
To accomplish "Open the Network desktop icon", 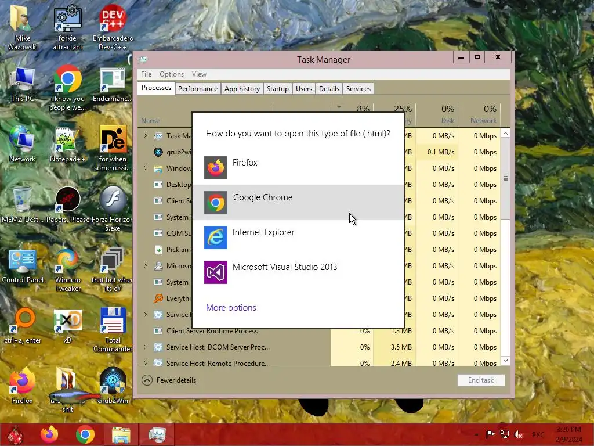I will (23, 144).
